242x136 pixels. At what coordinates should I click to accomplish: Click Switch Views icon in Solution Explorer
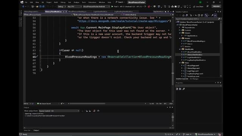pyautogui.click(x=186, y=15)
